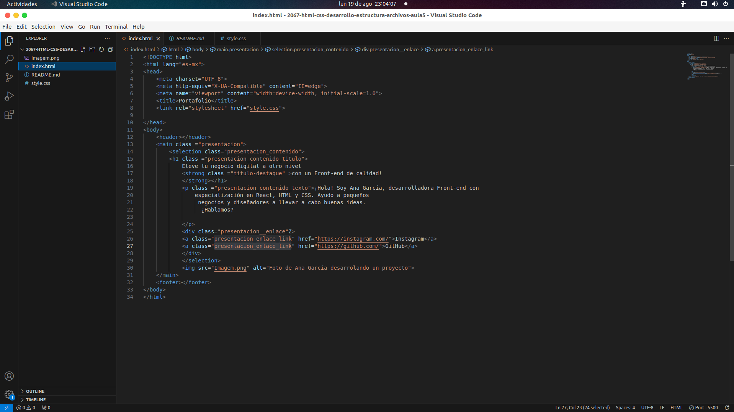Open the Terminal menu
The width and height of the screenshot is (734, 412).
[x=116, y=27]
